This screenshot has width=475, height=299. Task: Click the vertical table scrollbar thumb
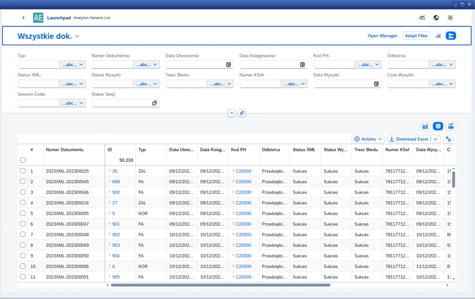(x=454, y=179)
